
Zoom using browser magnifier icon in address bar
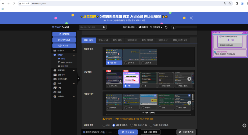[225, 3]
